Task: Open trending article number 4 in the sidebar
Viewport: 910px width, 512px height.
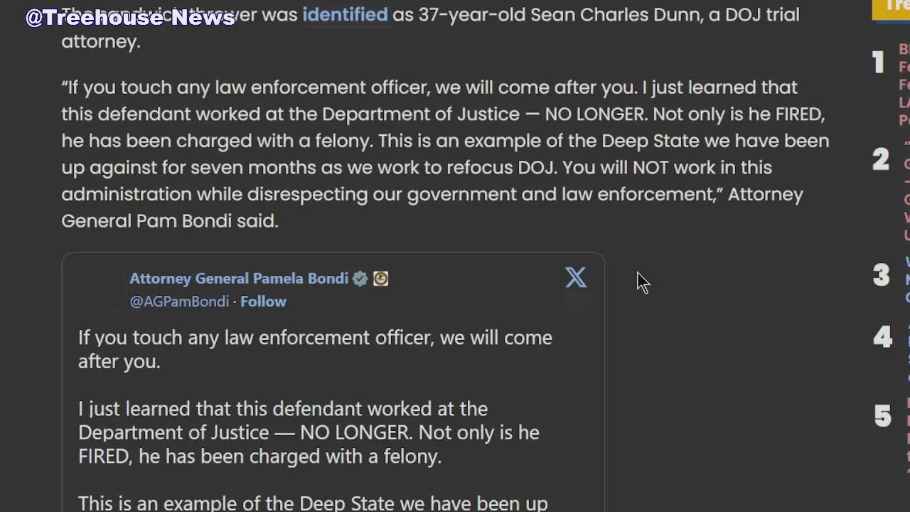Action: pyautogui.click(x=908, y=352)
